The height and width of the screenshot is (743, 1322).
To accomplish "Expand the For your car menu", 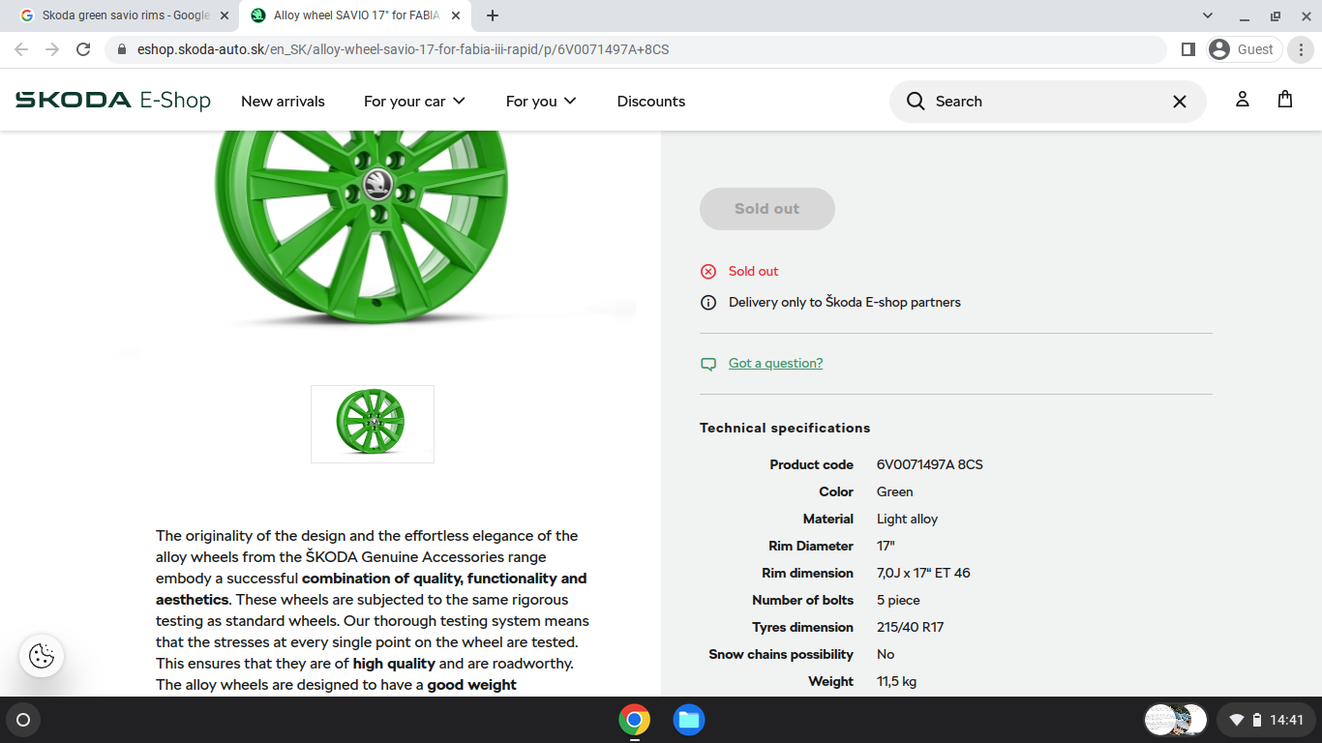I will click(x=414, y=101).
